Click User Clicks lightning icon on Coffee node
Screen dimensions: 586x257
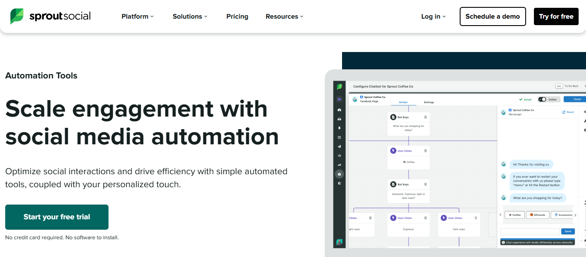coord(393,151)
